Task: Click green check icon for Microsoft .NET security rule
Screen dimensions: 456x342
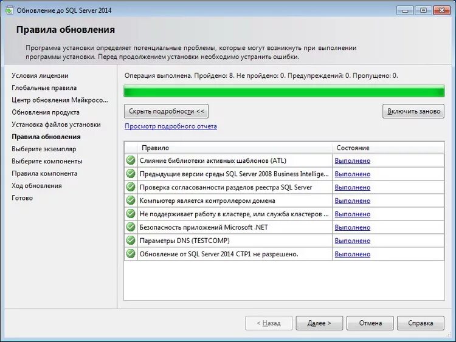Action: click(x=131, y=227)
